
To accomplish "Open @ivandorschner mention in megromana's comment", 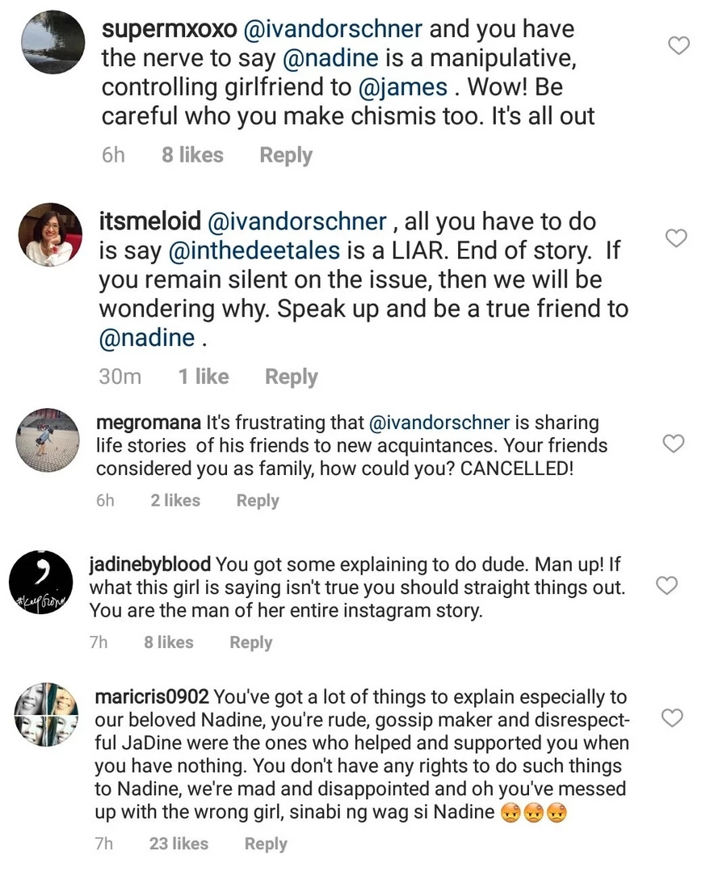I will coord(439,423).
